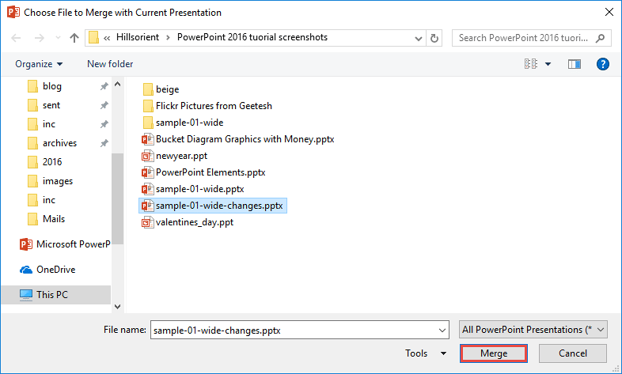Viewport: 622px width, 374px height.
Task: Click the OneDrive cloud icon
Action: click(x=26, y=270)
